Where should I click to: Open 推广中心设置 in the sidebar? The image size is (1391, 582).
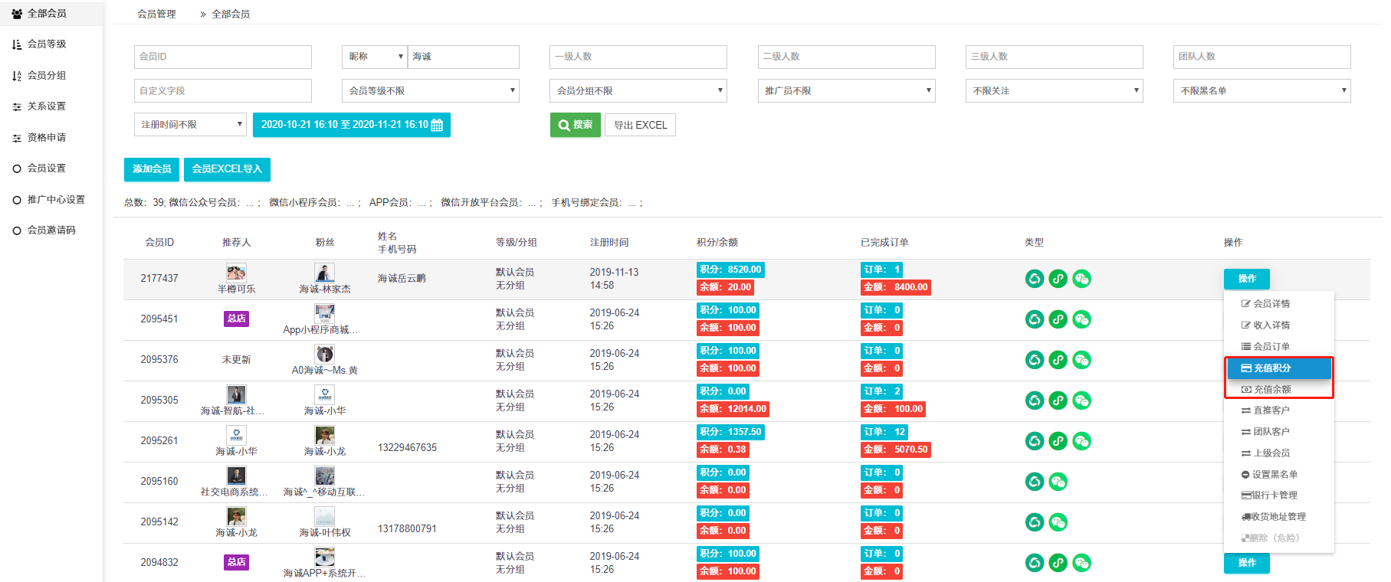tap(56, 200)
